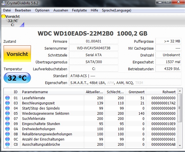Click raw value 0000000017A2
Image resolution: width=185 pixels, height=152 pixels.
(x=163, y=103)
